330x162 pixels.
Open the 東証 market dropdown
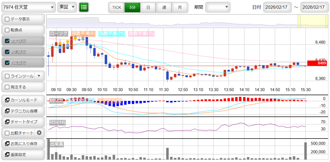[x=67, y=7]
